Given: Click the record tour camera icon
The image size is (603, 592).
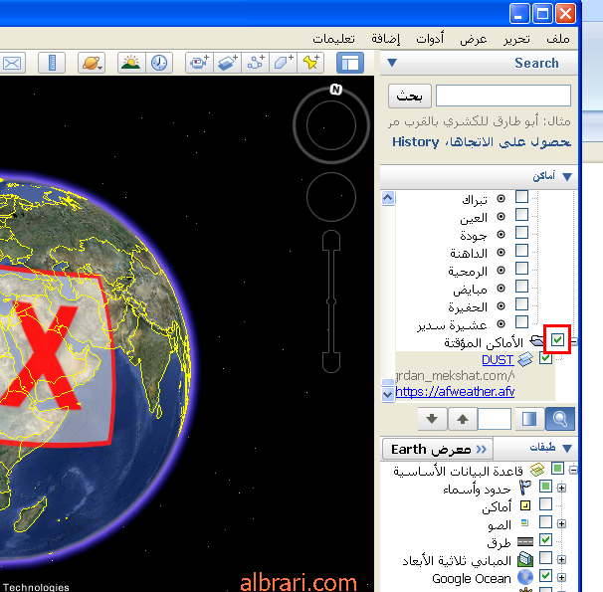Looking at the screenshot, I should click(x=199, y=63).
